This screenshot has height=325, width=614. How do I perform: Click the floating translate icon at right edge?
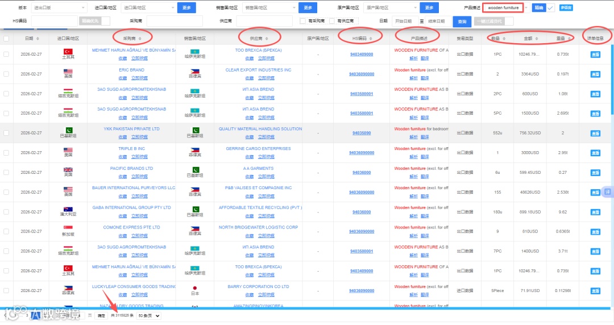pos(607,192)
